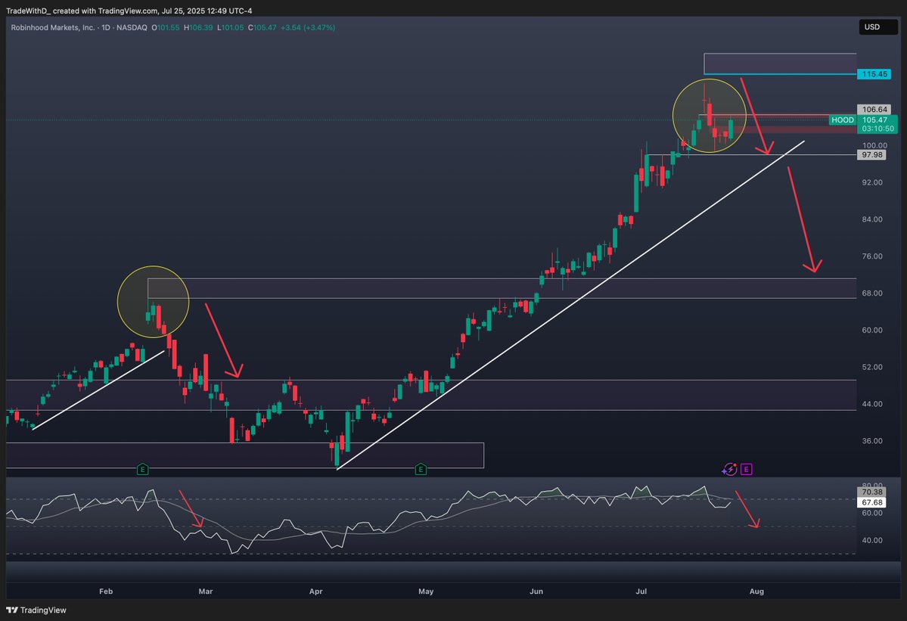This screenshot has width=907, height=621.
Task: Click the 60.00 price axis label on main chart
Action: tap(872, 330)
